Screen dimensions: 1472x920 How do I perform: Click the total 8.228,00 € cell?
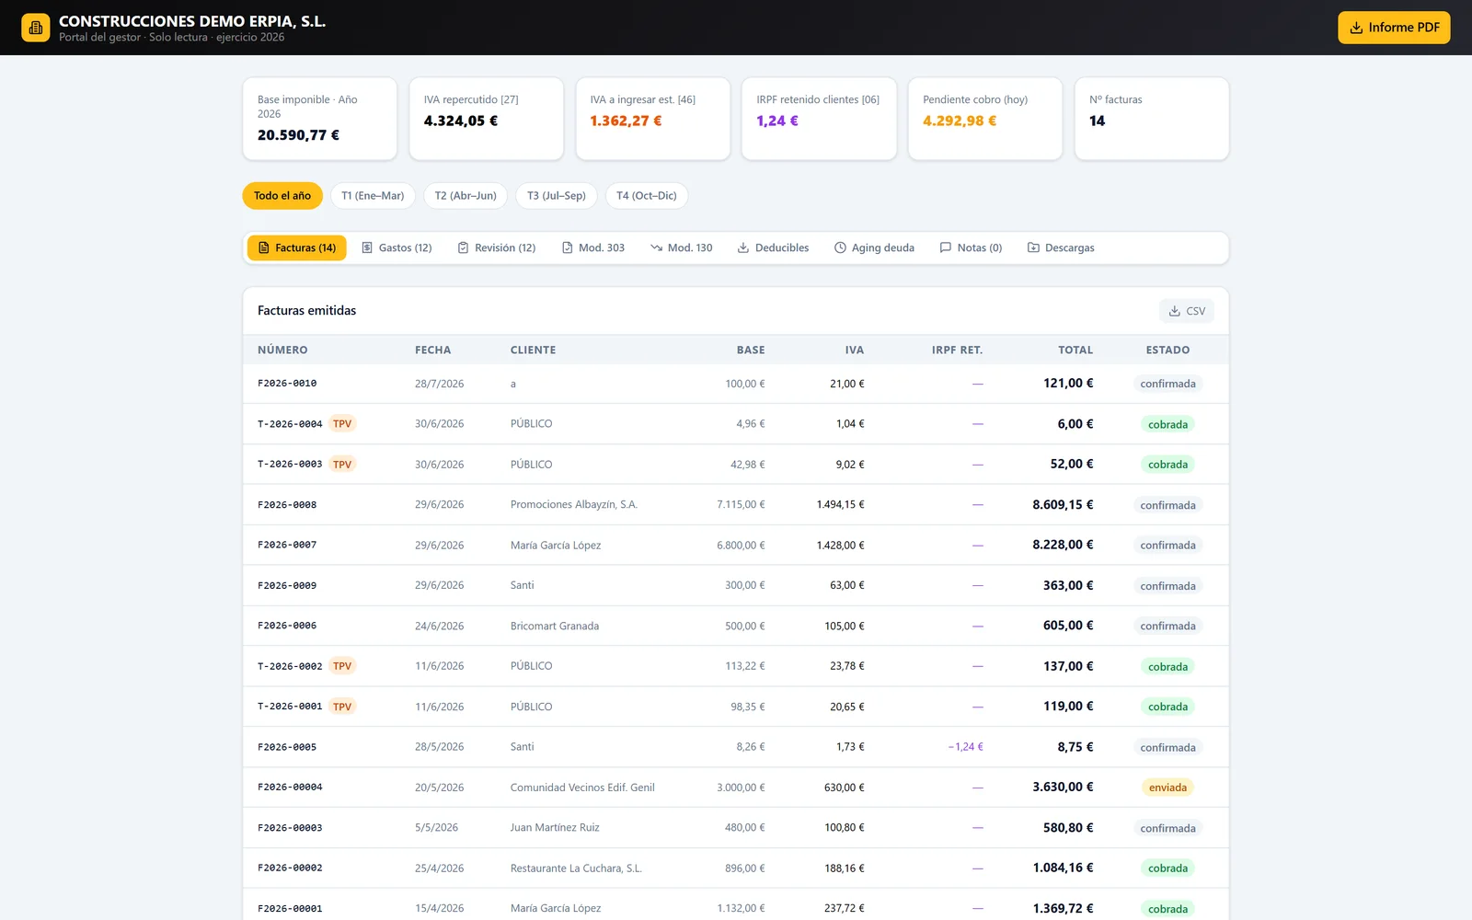point(1063,545)
